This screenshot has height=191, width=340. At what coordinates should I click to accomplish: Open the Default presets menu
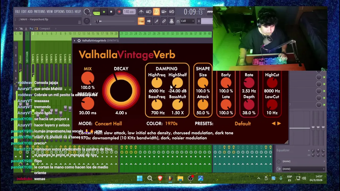click(x=243, y=124)
